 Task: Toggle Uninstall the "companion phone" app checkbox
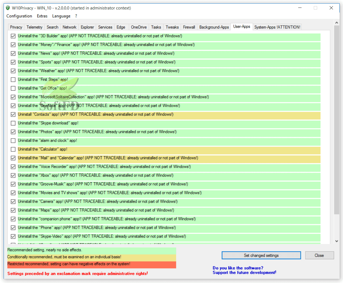13,219
